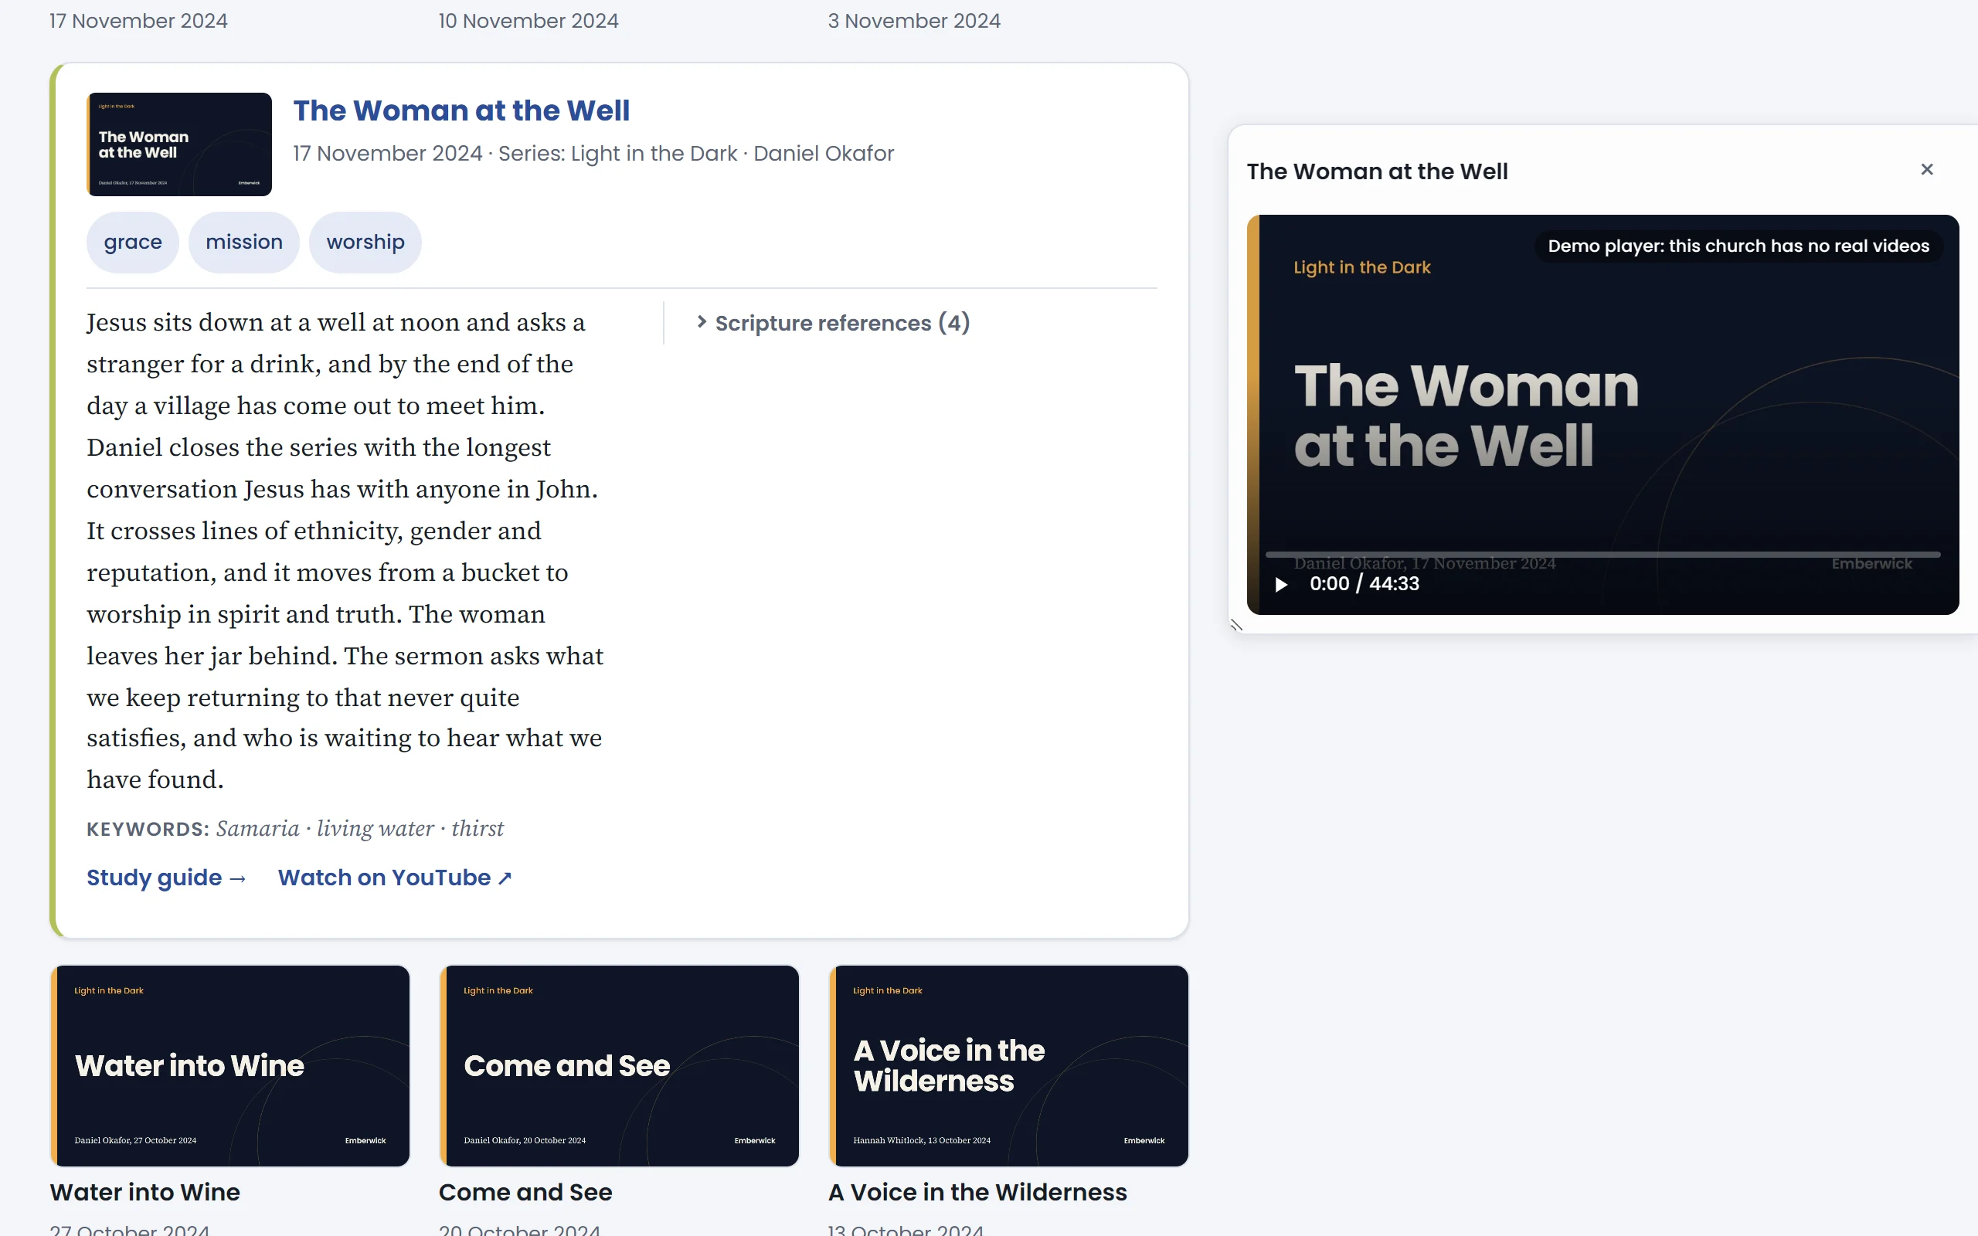The width and height of the screenshot is (1978, 1236).
Task: Play the sermon video
Action: click(1281, 585)
